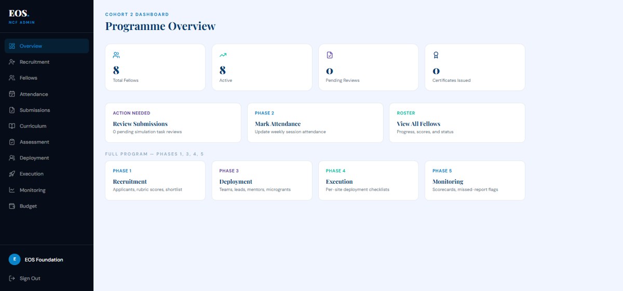Click the ROSTER label
Viewport: 623px width, 291px height.
(x=406, y=113)
